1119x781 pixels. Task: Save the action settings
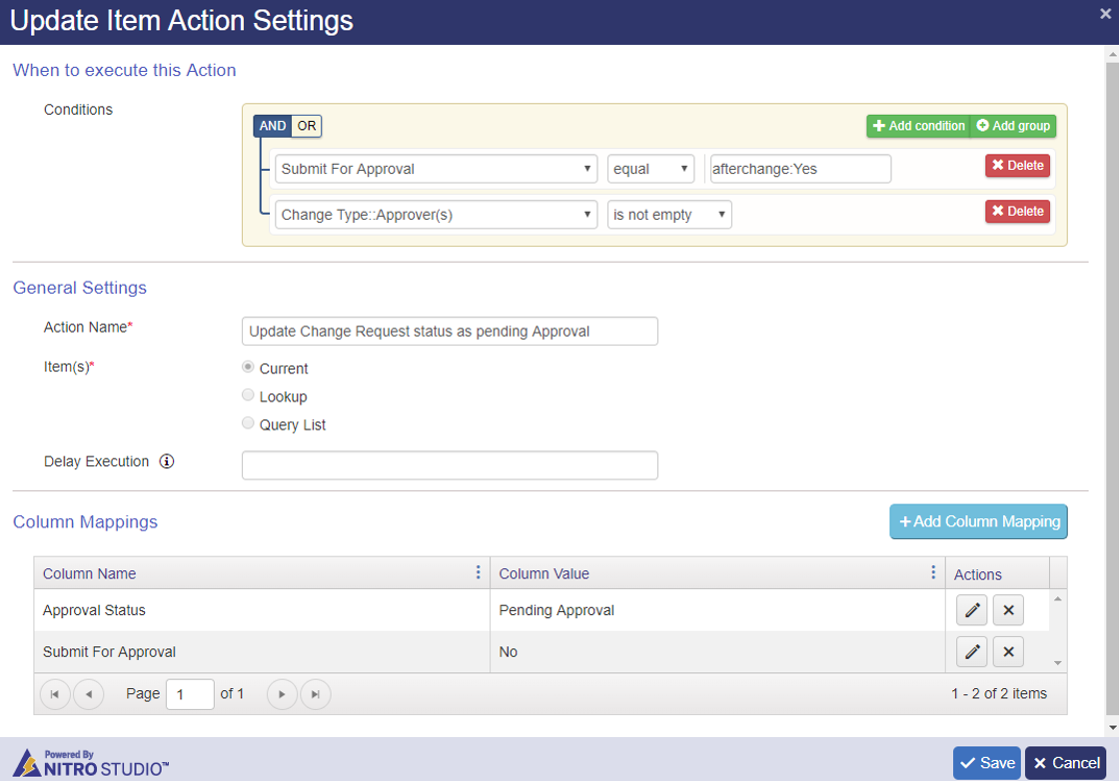coord(986,763)
